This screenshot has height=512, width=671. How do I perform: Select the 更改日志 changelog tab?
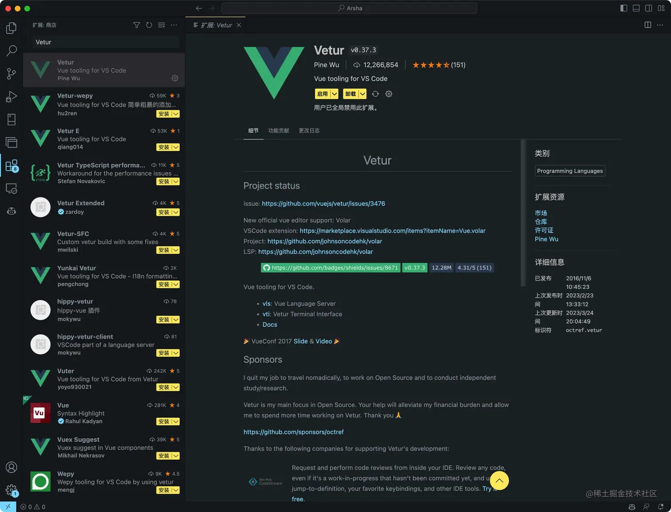(x=309, y=130)
